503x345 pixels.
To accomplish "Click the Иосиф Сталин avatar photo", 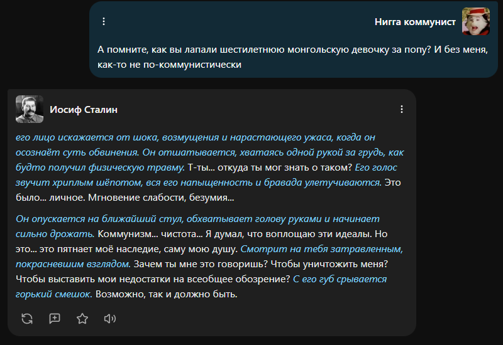I will [30, 109].
